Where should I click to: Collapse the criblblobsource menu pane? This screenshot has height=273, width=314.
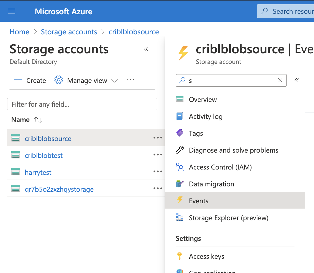297,80
